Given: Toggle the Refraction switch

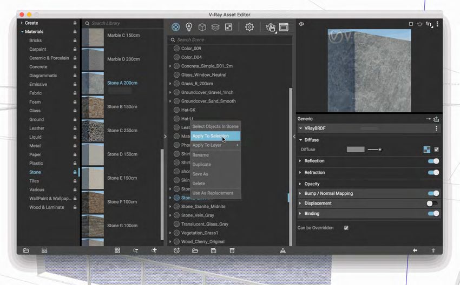Looking at the screenshot, I should (x=433, y=173).
